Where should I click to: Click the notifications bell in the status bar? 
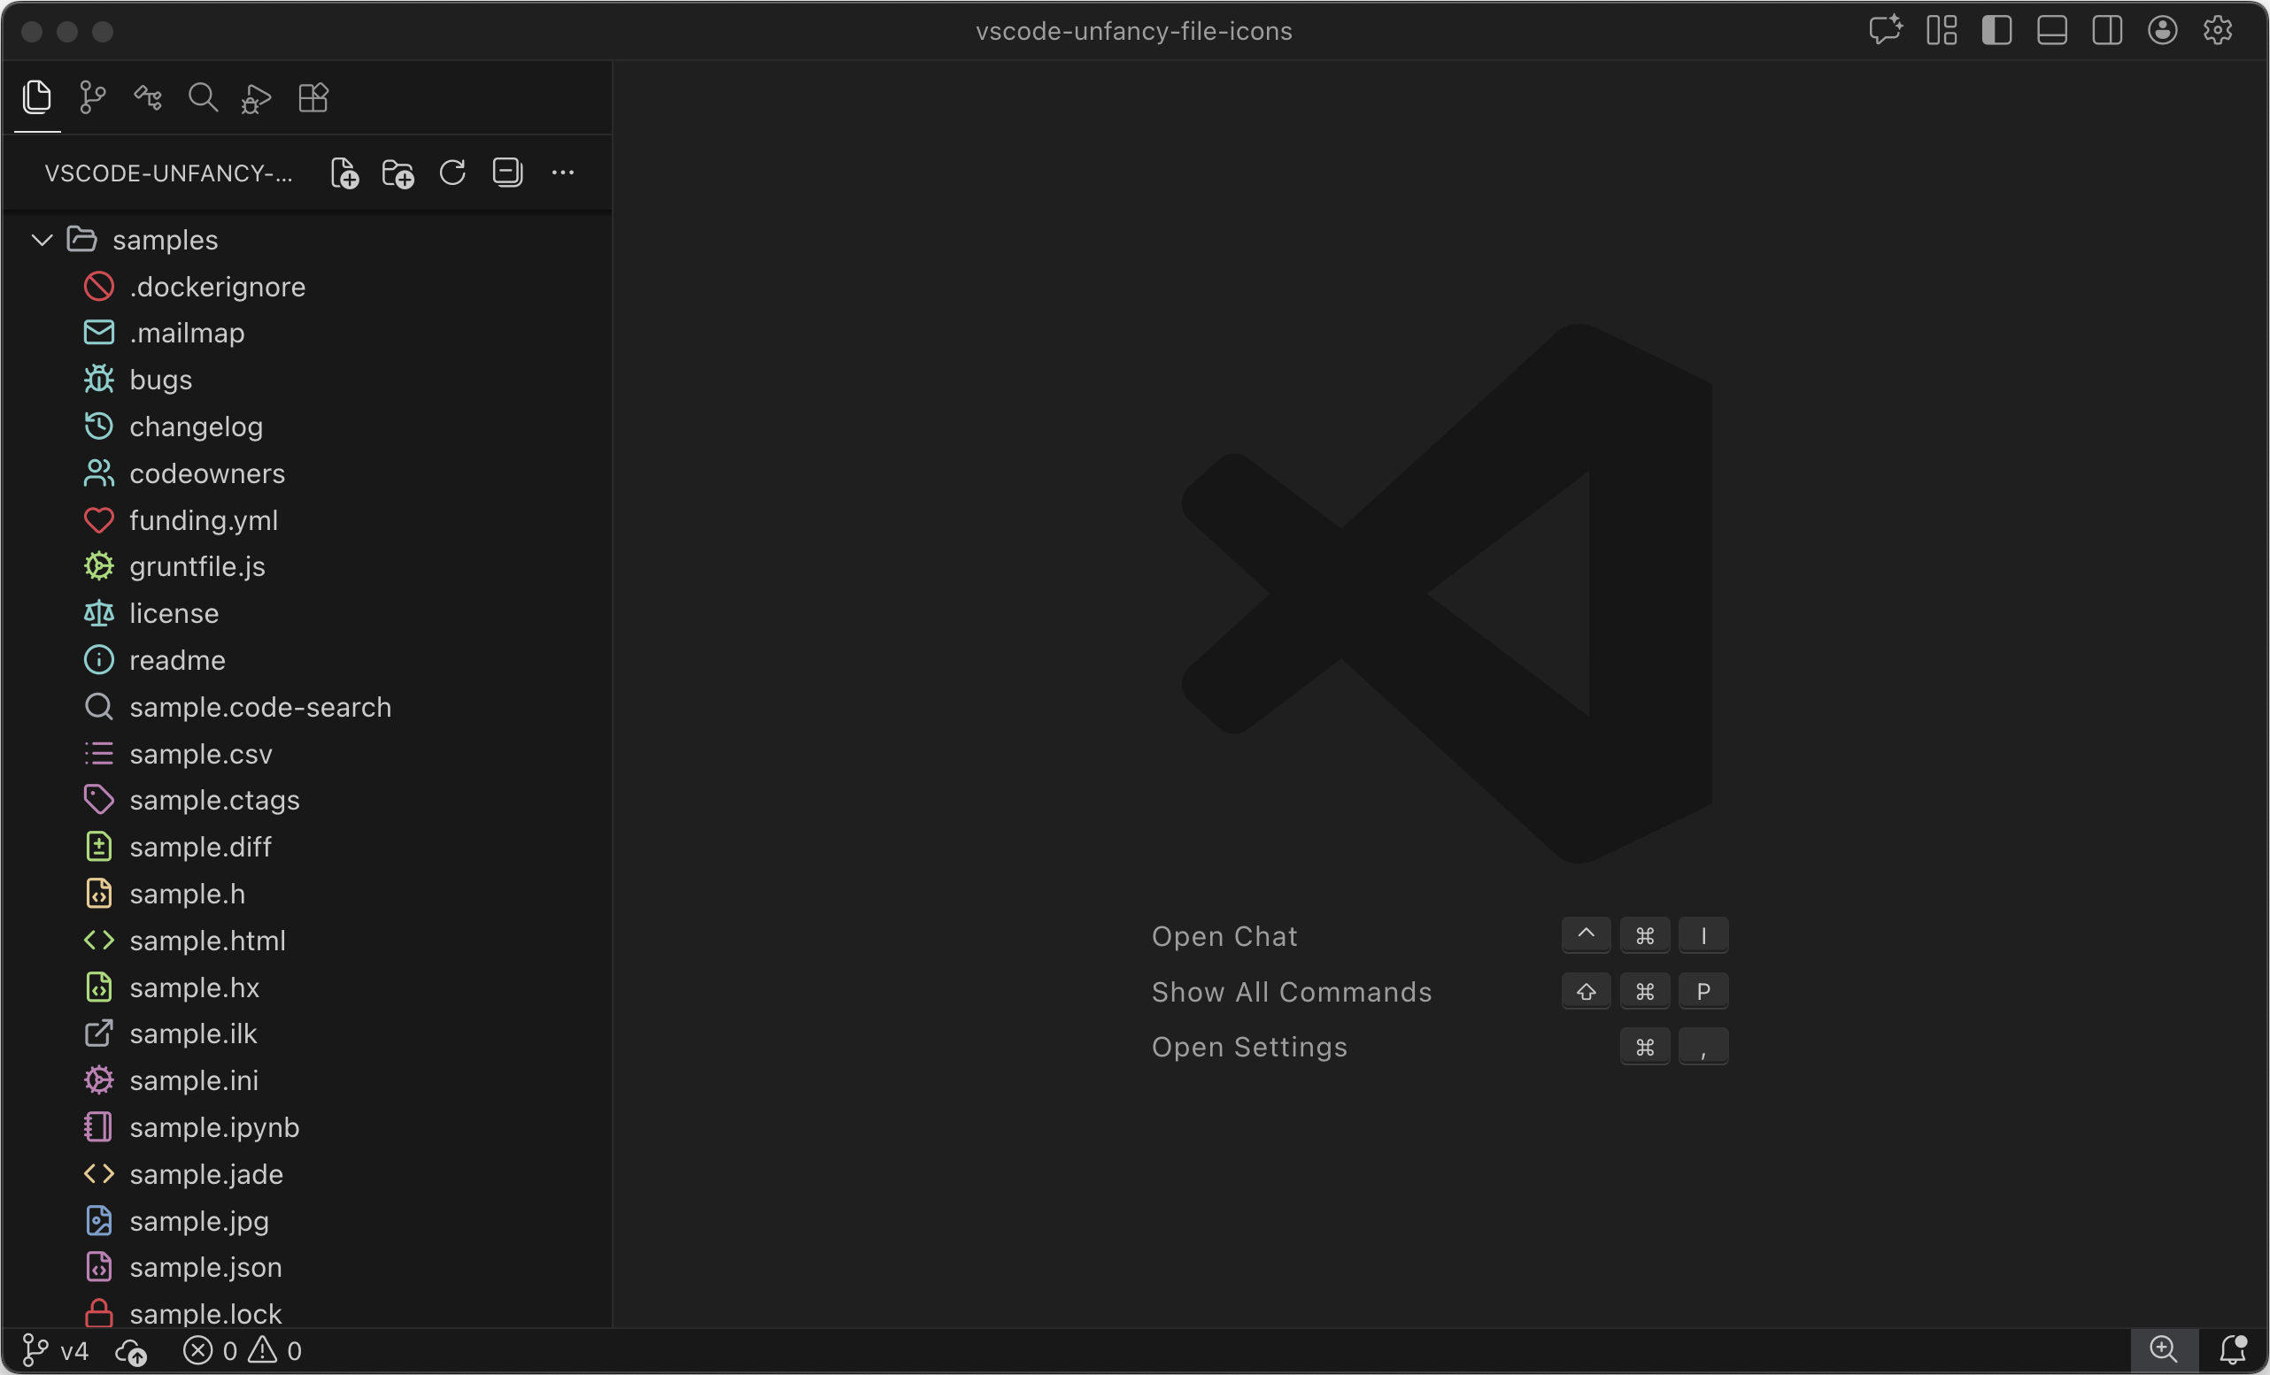click(2233, 1350)
